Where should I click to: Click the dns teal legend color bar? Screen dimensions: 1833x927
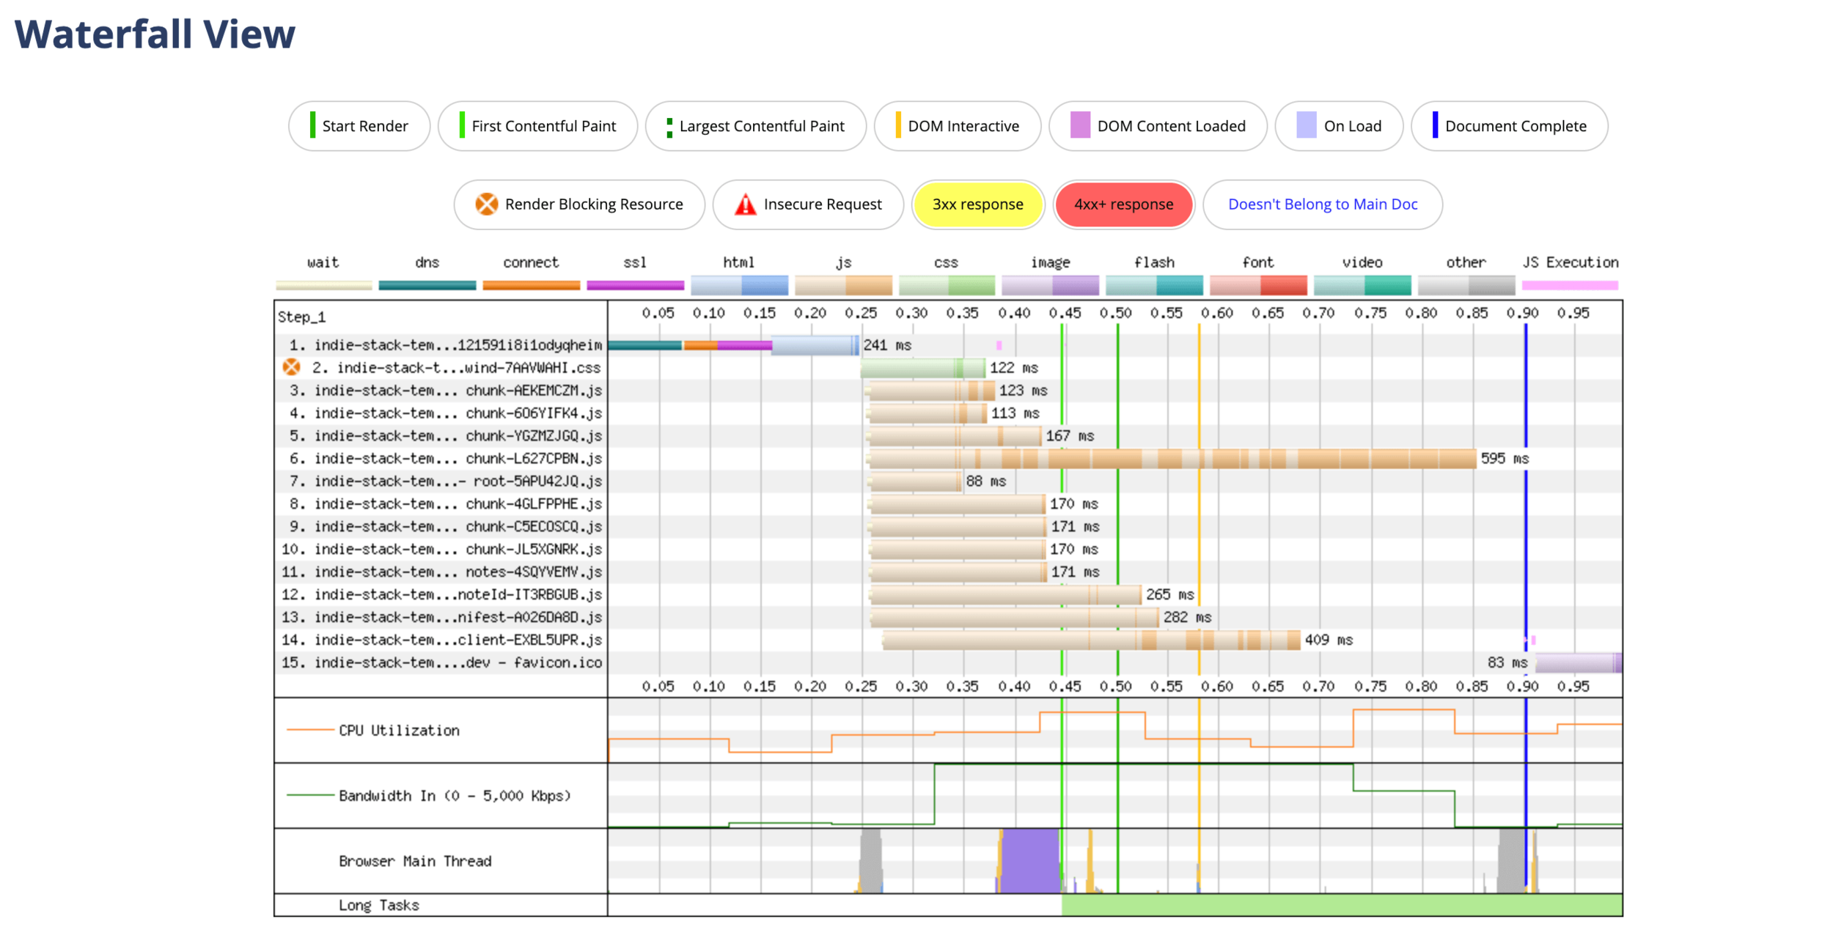coord(427,285)
